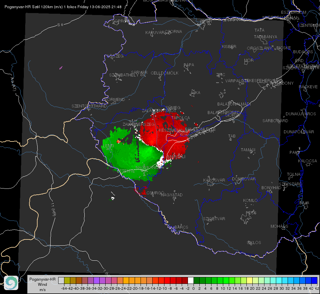The height and width of the screenshot is (294, 320).
Task: Click the 'A 9 (AT)' road label
Action: point(13,84)
